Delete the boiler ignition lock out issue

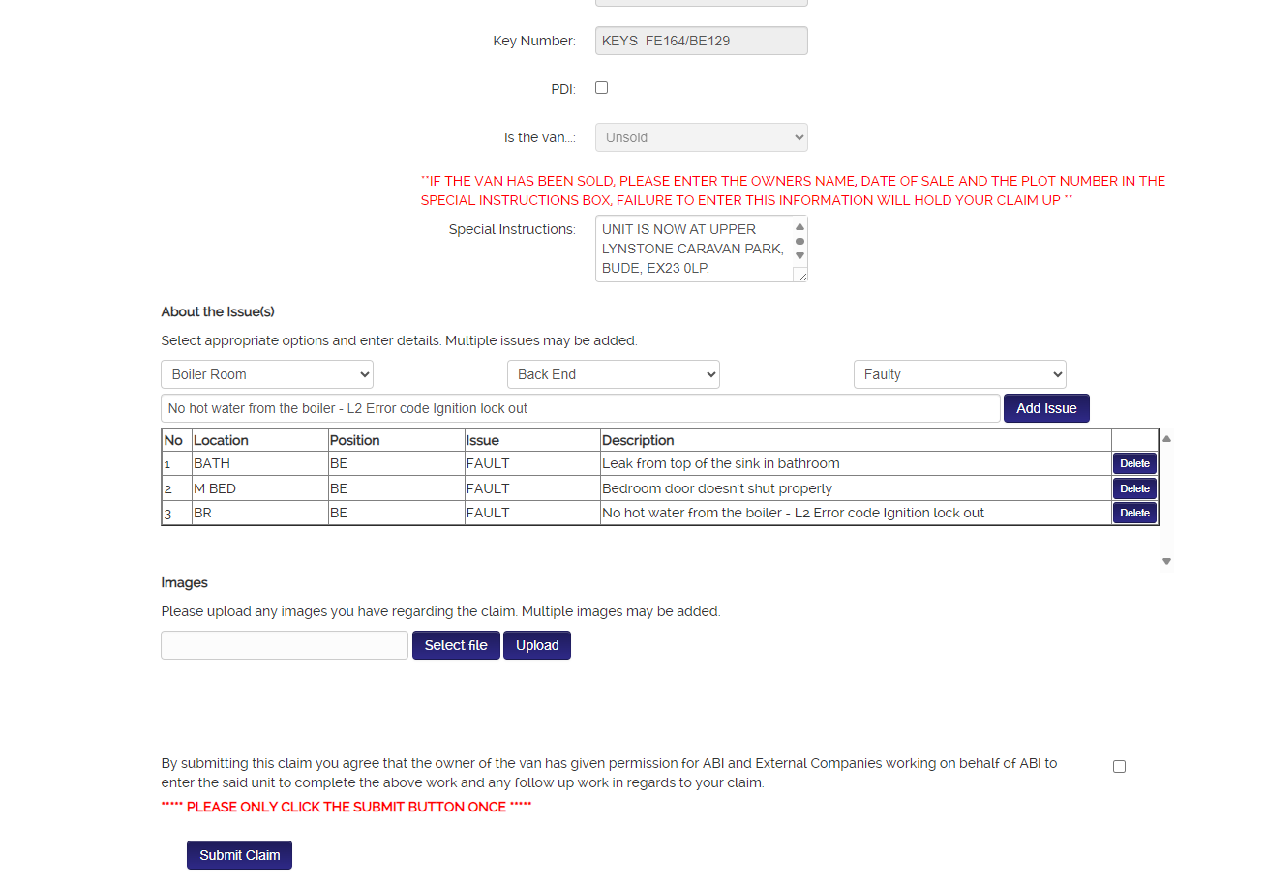point(1134,513)
